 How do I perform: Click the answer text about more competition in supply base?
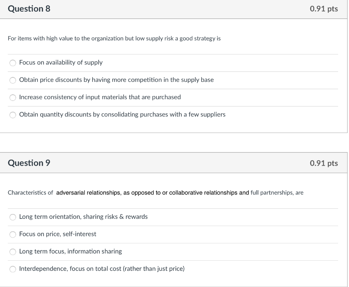click(116, 80)
